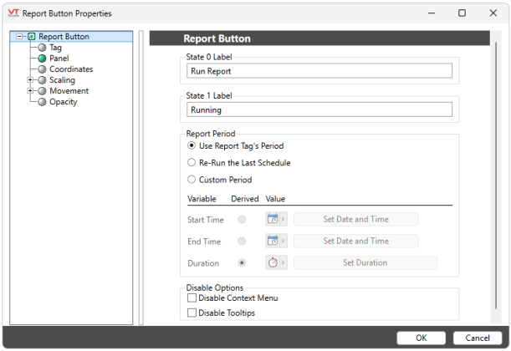Image resolution: width=511 pixels, height=351 pixels.
Task: Click Start Time Set Date and Time button
Action: [x=356, y=219]
